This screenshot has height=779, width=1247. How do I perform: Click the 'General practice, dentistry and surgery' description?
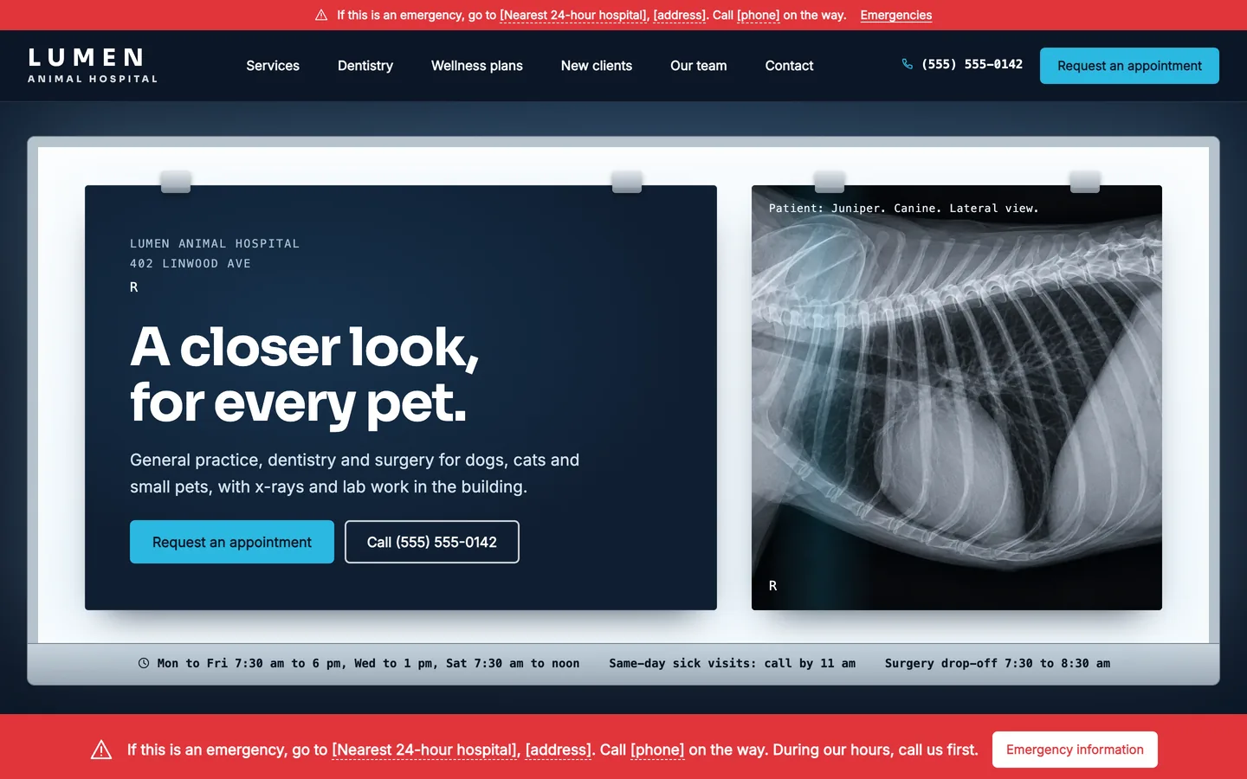[355, 473]
